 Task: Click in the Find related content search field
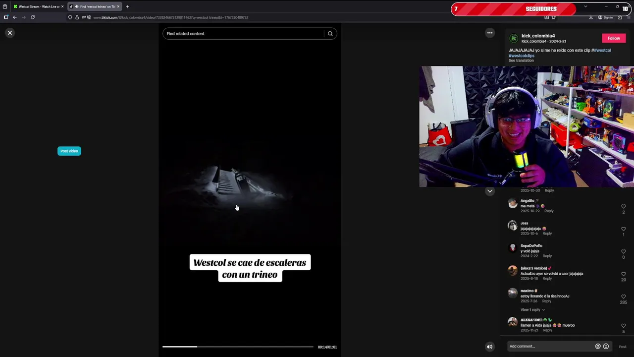click(243, 34)
